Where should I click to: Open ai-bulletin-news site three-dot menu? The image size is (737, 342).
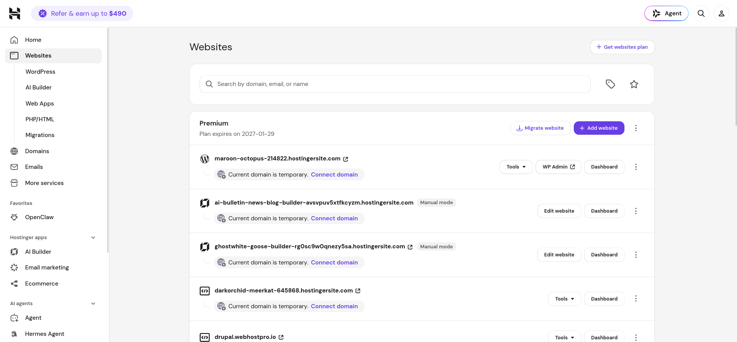pos(636,211)
